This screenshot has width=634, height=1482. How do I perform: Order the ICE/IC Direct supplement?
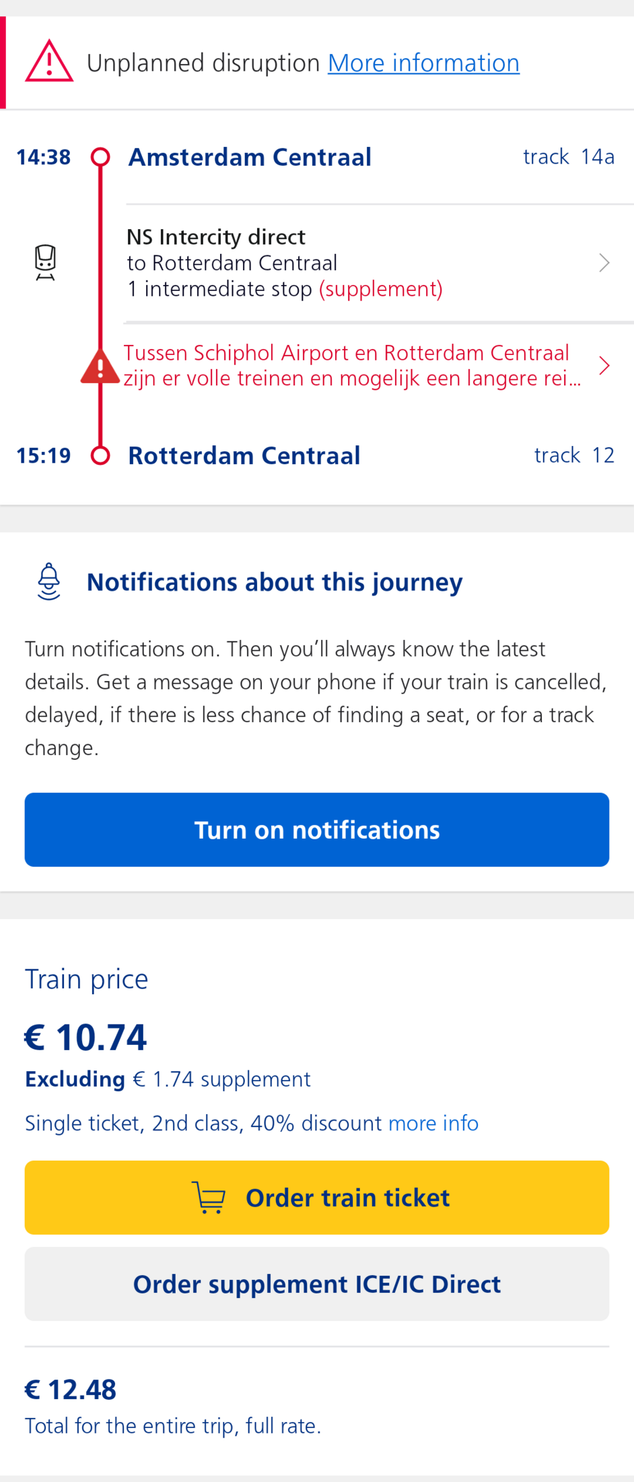coord(317,1284)
